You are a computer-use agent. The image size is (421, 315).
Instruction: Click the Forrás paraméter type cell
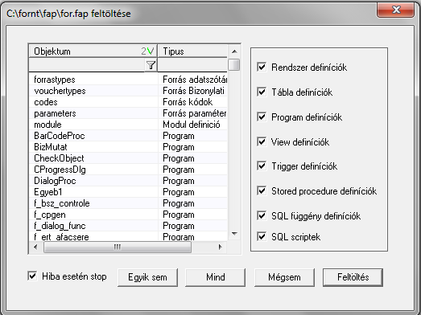tap(192, 113)
